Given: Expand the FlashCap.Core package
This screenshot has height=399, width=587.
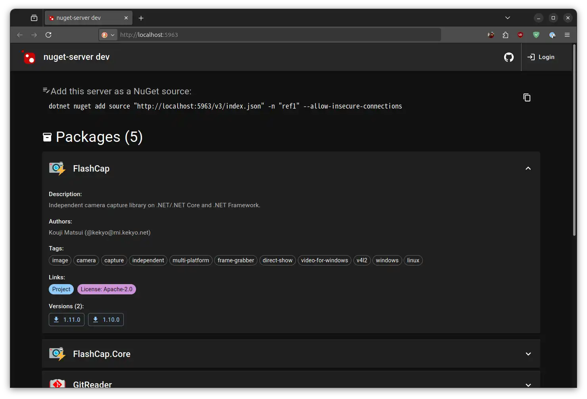Looking at the screenshot, I should coord(528,354).
